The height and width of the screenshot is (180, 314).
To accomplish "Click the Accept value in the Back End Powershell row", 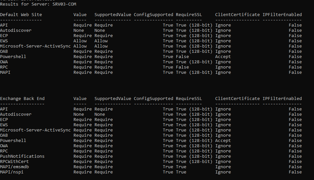I will pos(223,141).
